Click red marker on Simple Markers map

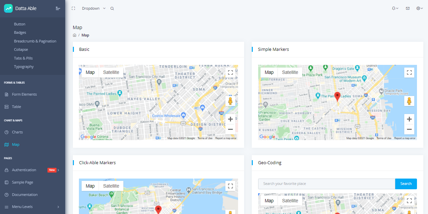pyautogui.click(x=337, y=97)
